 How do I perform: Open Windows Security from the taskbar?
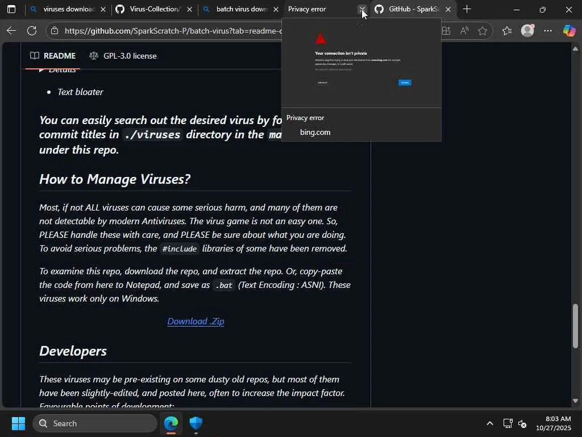(x=196, y=423)
